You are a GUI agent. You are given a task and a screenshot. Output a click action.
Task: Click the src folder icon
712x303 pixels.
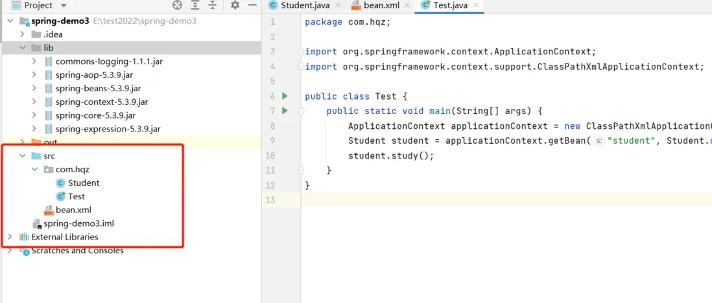pos(36,156)
